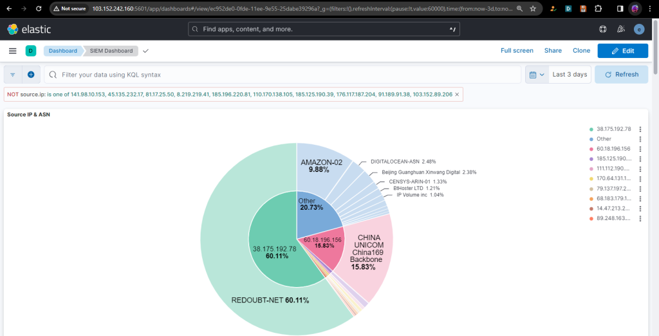Open the user avatar 'e' menu
The width and height of the screenshot is (659, 336).
click(x=639, y=29)
